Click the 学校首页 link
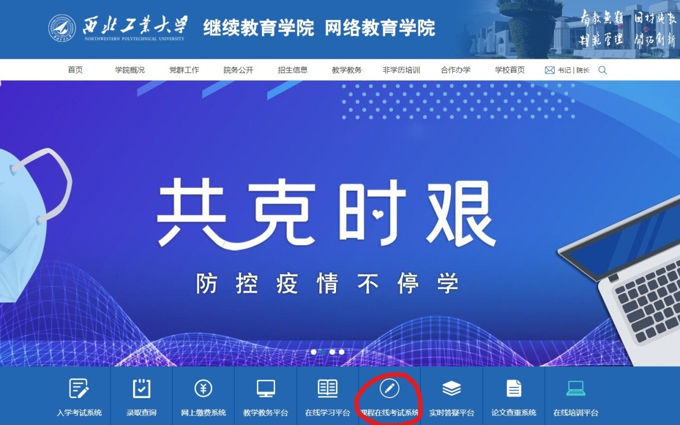680x425 pixels. [509, 70]
